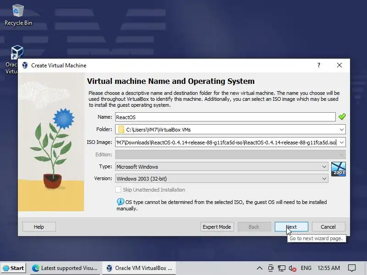Click the yellow folder icon in Folder field

click(121, 129)
